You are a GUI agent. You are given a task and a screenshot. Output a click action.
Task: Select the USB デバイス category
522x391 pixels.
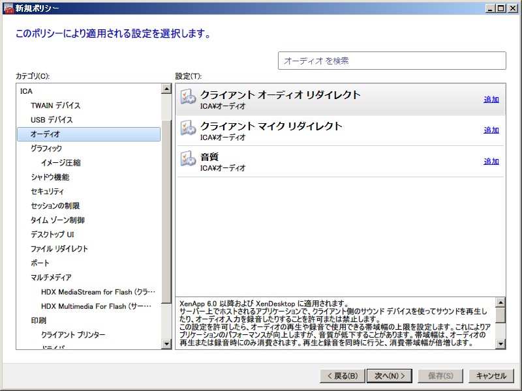52,120
